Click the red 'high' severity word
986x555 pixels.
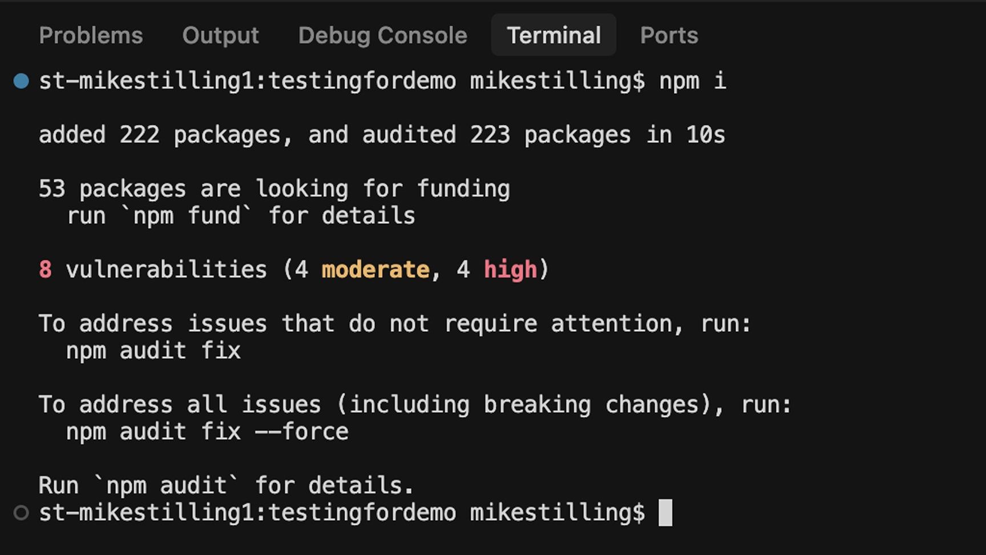click(x=510, y=270)
